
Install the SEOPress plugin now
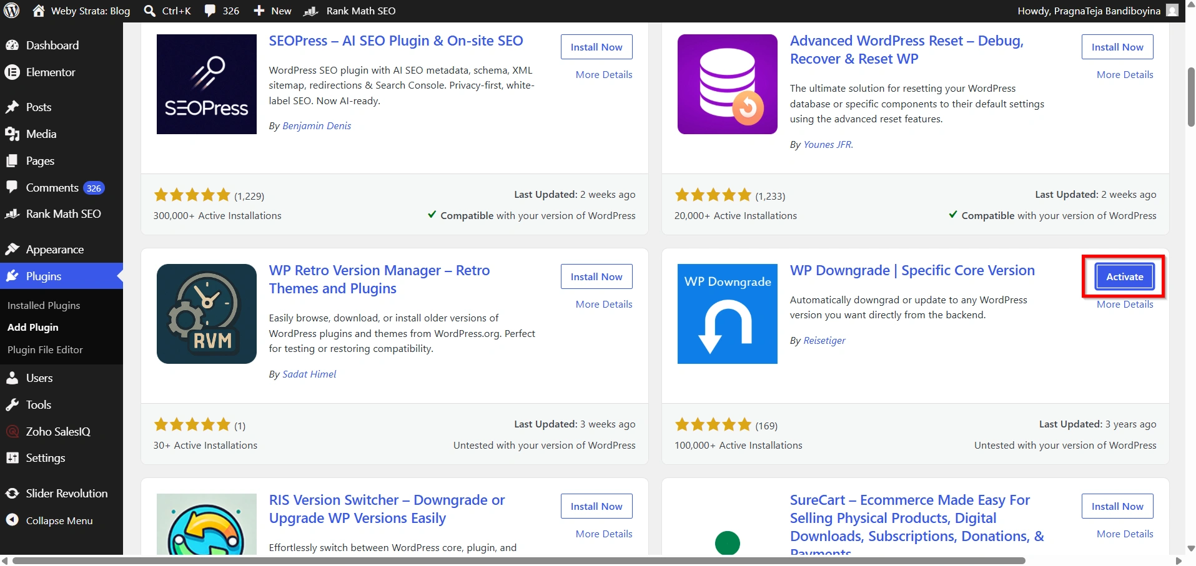tap(596, 47)
